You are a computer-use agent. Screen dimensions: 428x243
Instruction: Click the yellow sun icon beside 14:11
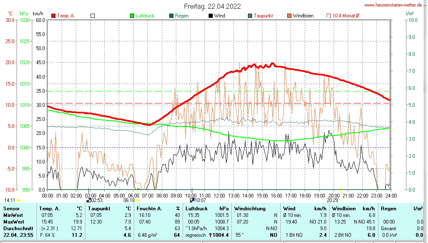tap(19, 200)
